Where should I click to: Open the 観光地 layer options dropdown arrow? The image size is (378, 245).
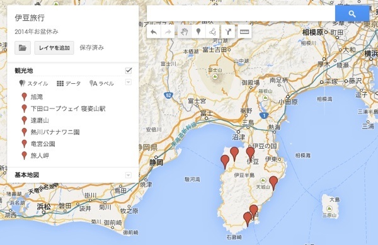point(129,82)
